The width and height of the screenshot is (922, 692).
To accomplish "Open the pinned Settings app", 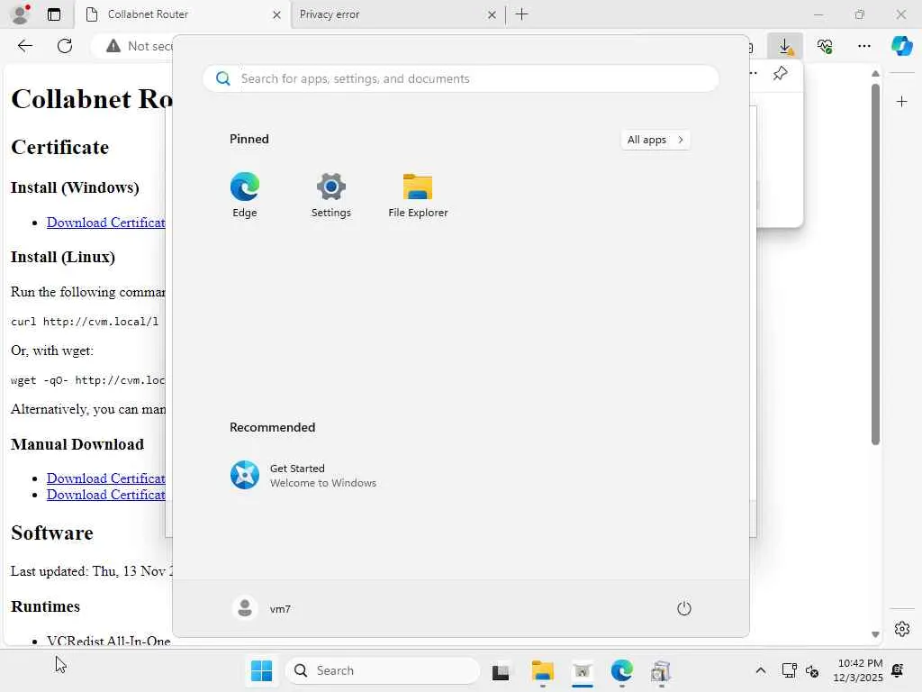I will pos(331,195).
